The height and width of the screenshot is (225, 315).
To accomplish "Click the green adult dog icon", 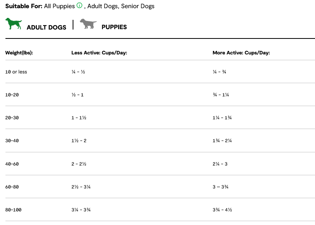I will 14,24.
